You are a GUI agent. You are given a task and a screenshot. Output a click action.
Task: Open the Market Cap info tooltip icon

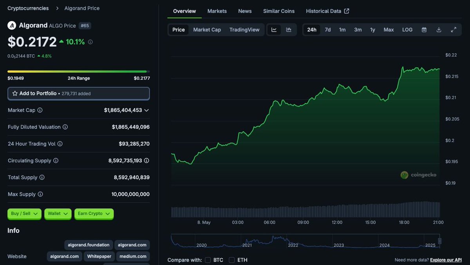tap(40, 110)
